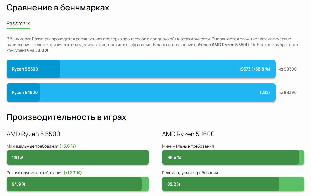Click the 19573 (+58.8 %) score value
This screenshot has height=196, width=311.
coord(255,69)
